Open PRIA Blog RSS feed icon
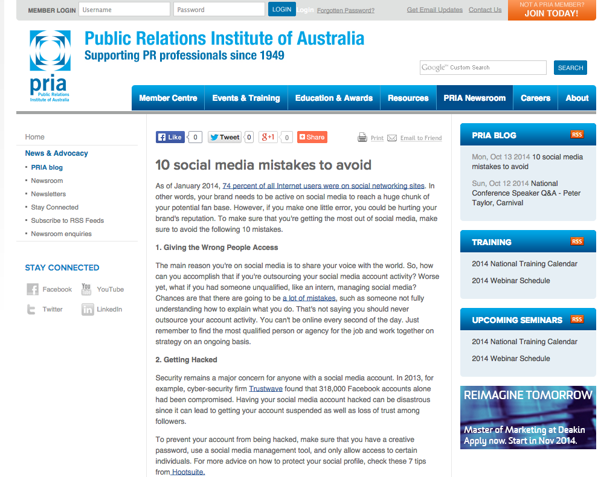 click(x=577, y=135)
